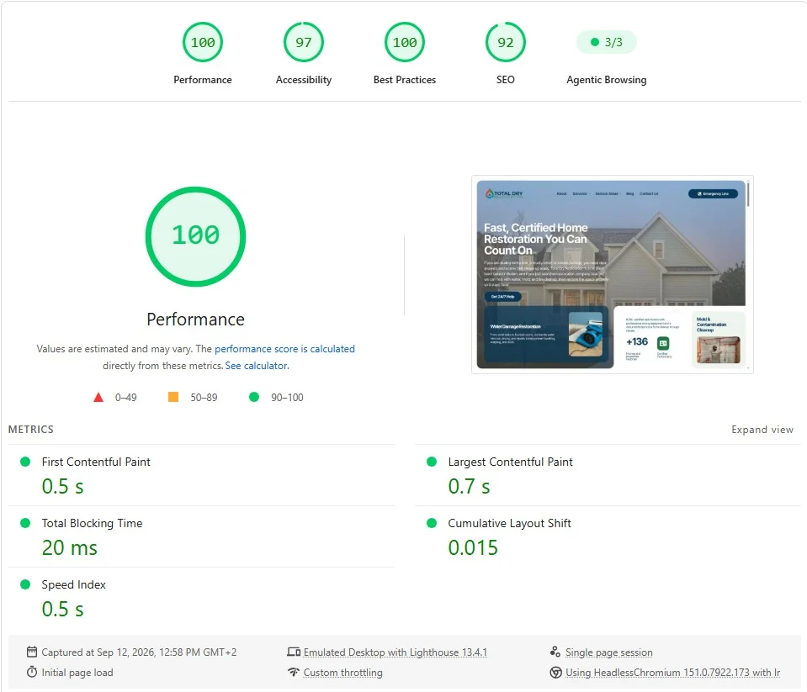The image size is (807, 692).
Task: Click the First Contentful Paint metric label
Action: [96, 462]
